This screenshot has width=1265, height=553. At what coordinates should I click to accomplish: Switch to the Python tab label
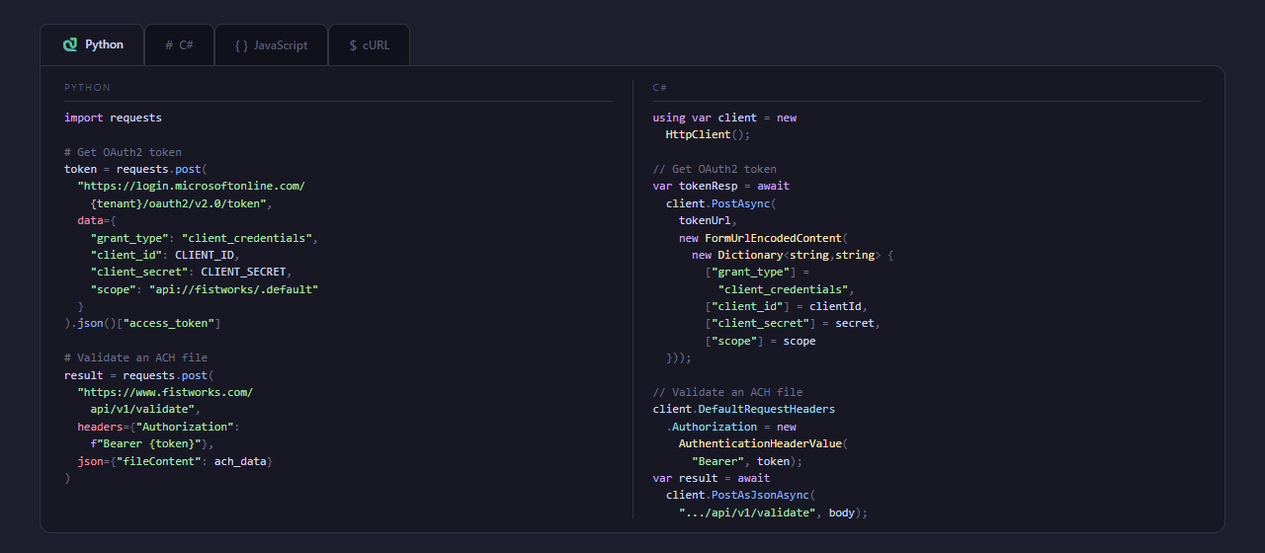(x=104, y=44)
